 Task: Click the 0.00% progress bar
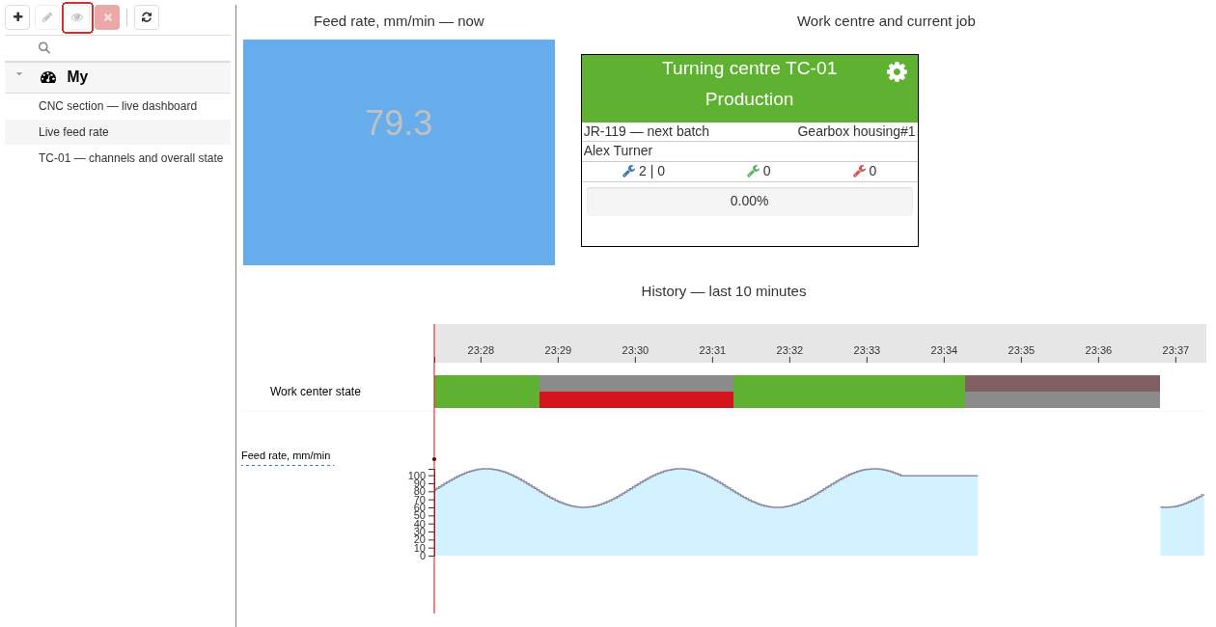[750, 201]
